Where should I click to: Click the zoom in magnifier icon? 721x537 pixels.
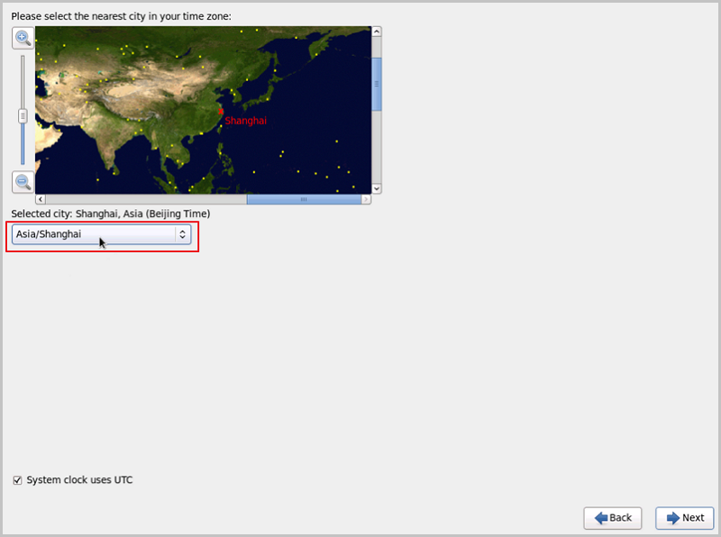point(23,38)
